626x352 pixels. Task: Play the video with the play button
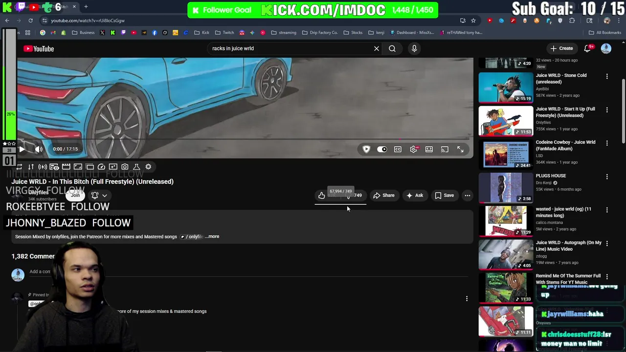[22, 149]
